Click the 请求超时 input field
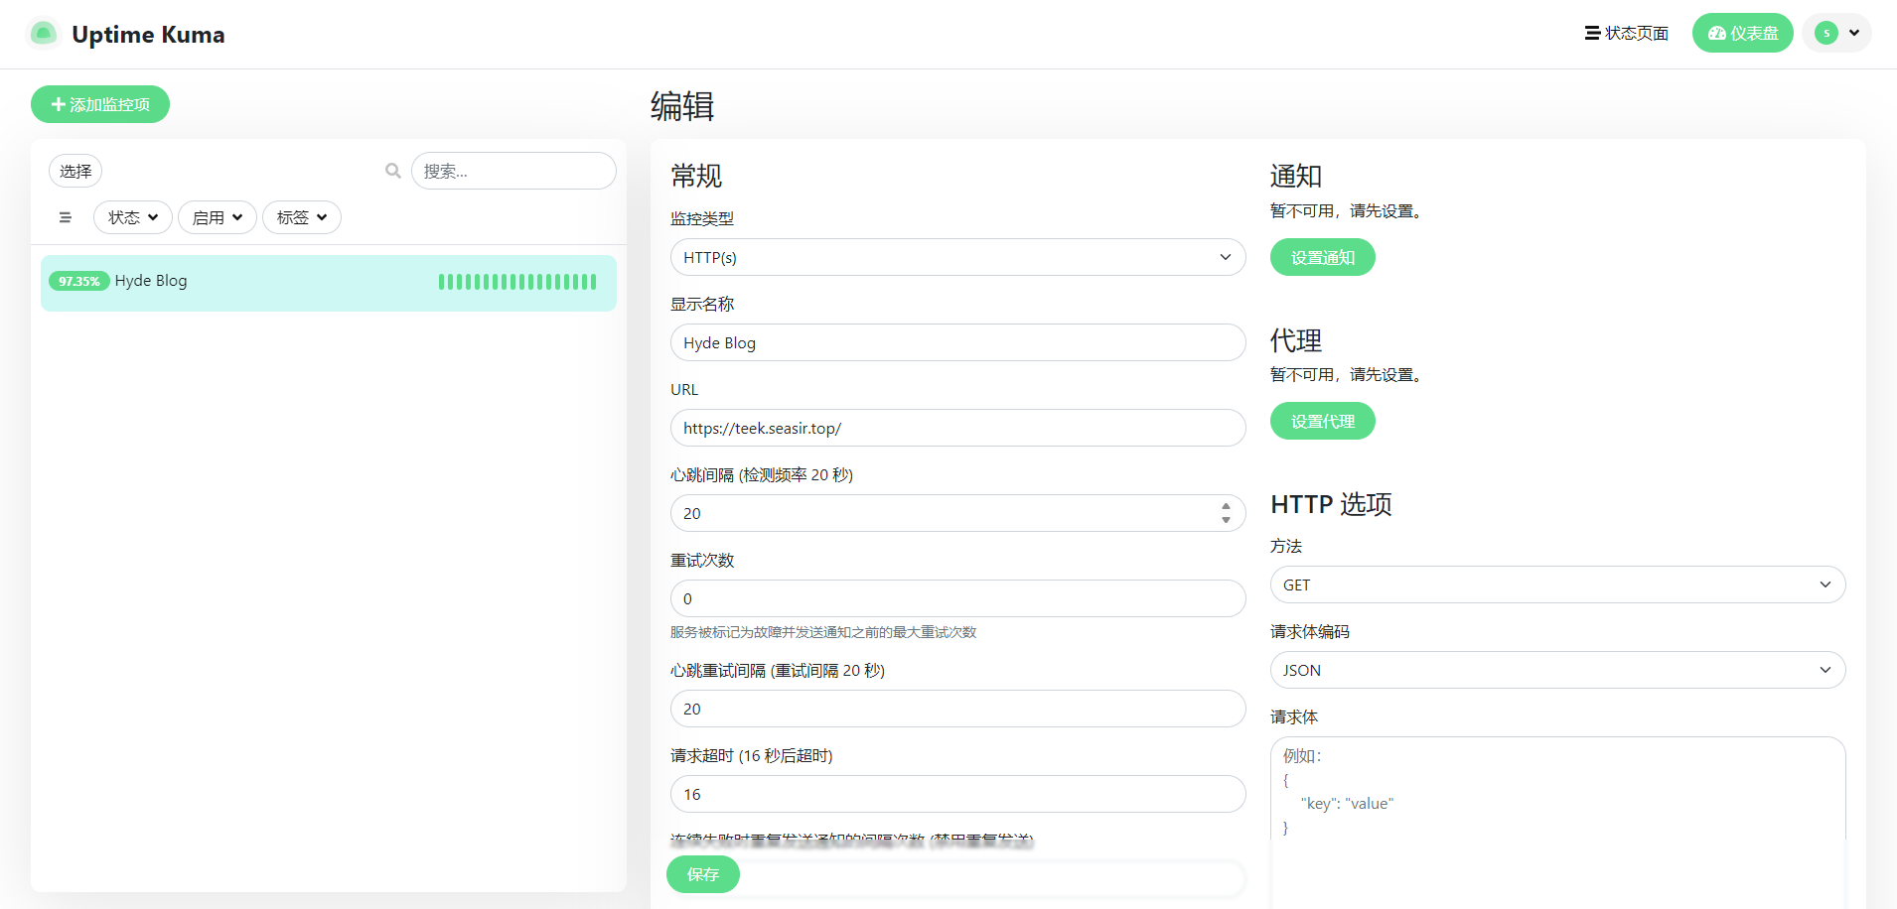The height and width of the screenshot is (909, 1897). pos(958,794)
